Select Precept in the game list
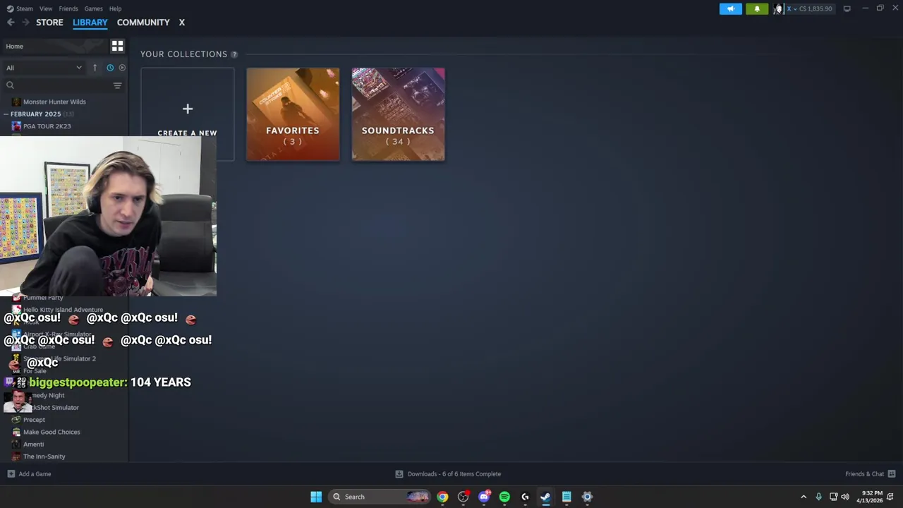The width and height of the screenshot is (903, 508). click(x=34, y=420)
